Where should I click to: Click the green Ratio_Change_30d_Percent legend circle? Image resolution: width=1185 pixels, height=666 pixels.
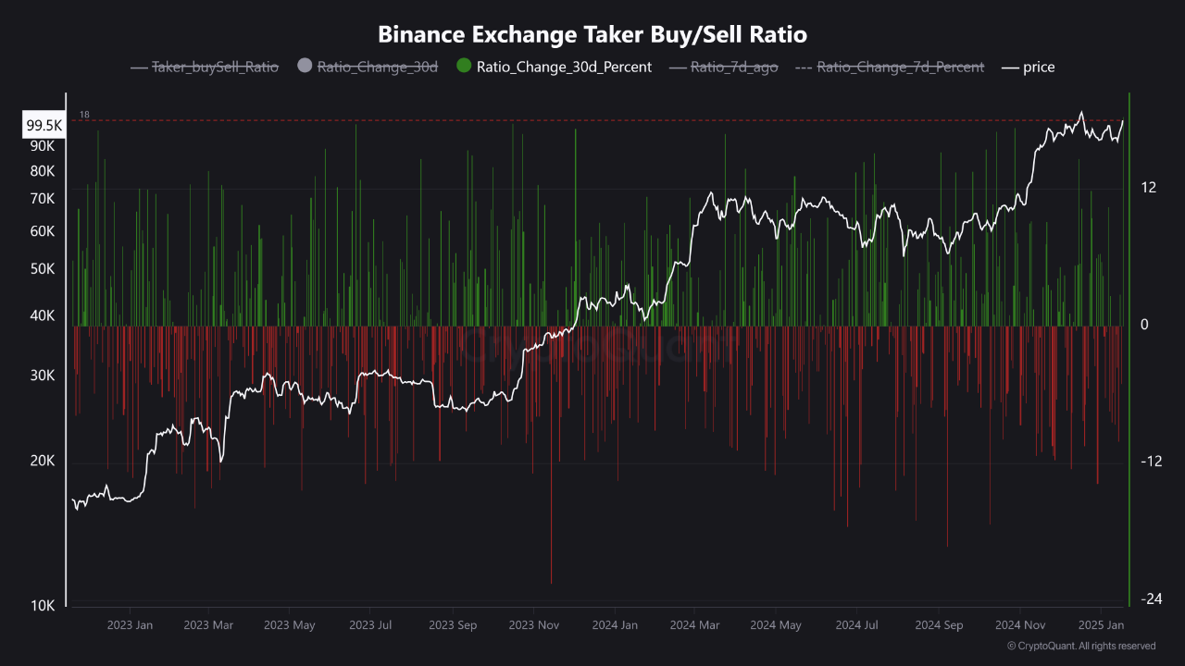click(x=465, y=67)
